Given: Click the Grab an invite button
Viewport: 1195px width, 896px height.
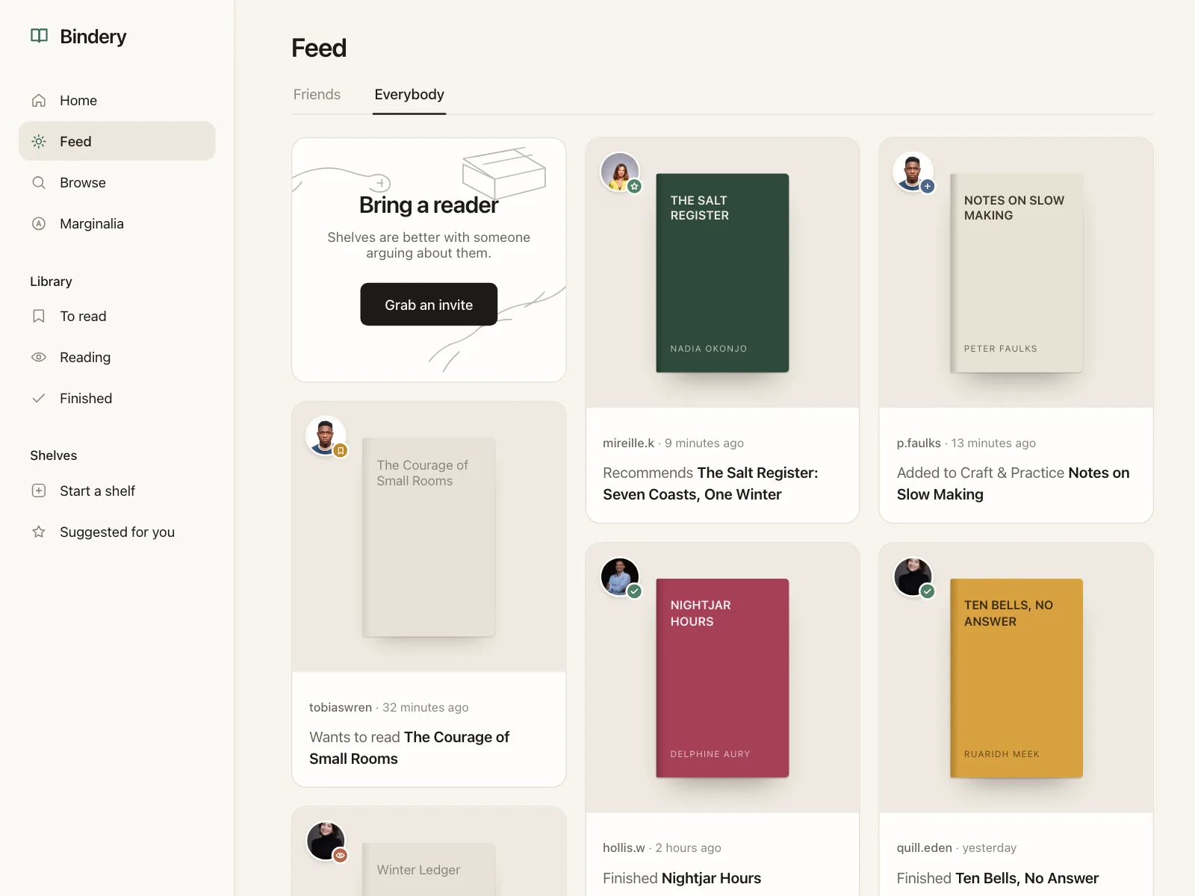Looking at the screenshot, I should [x=429, y=304].
